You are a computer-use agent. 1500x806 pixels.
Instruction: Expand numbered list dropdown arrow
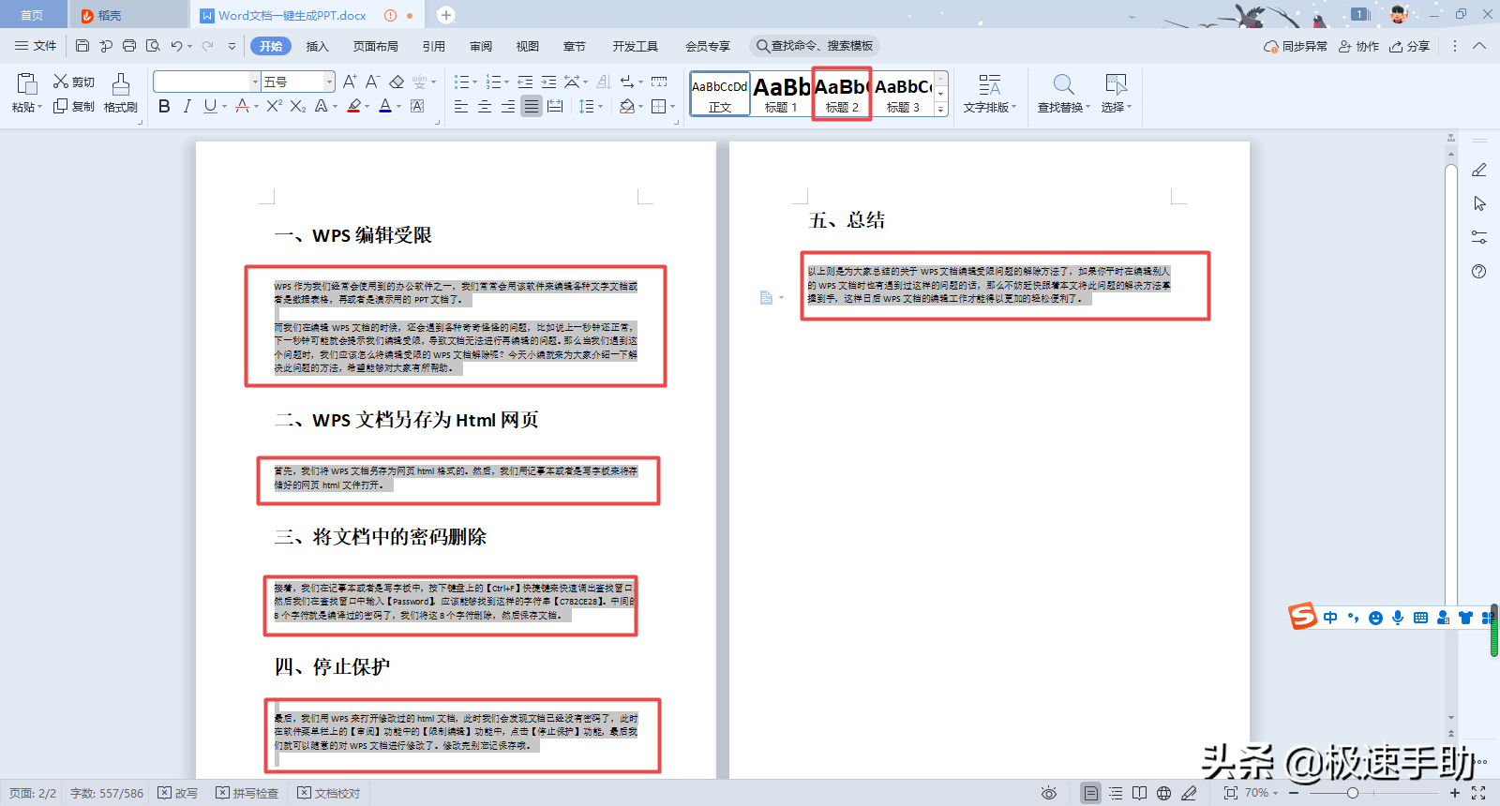(507, 82)
